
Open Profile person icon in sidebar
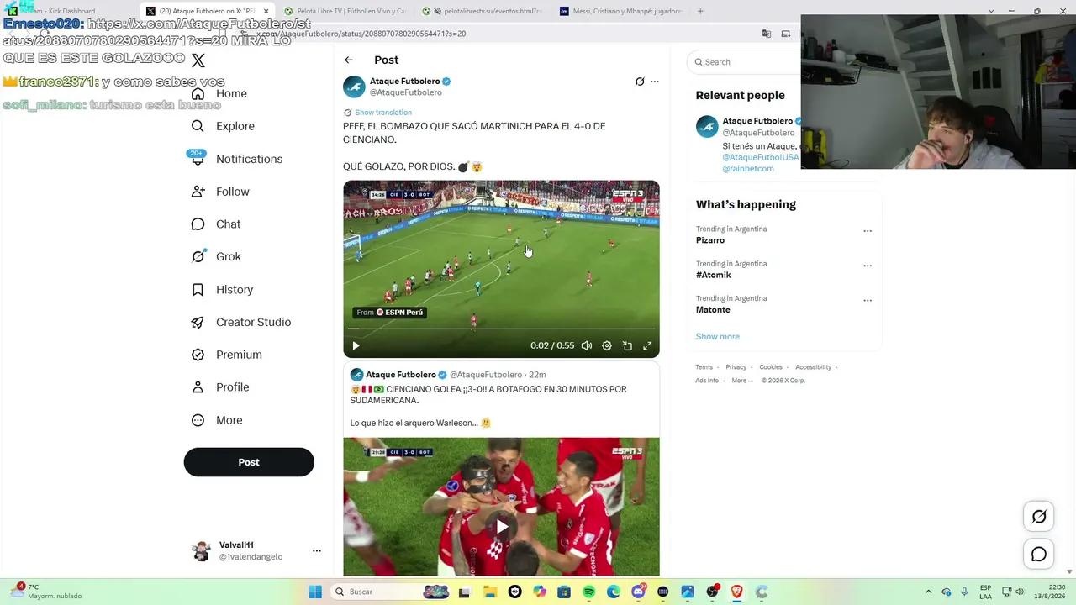pos(198,387)
